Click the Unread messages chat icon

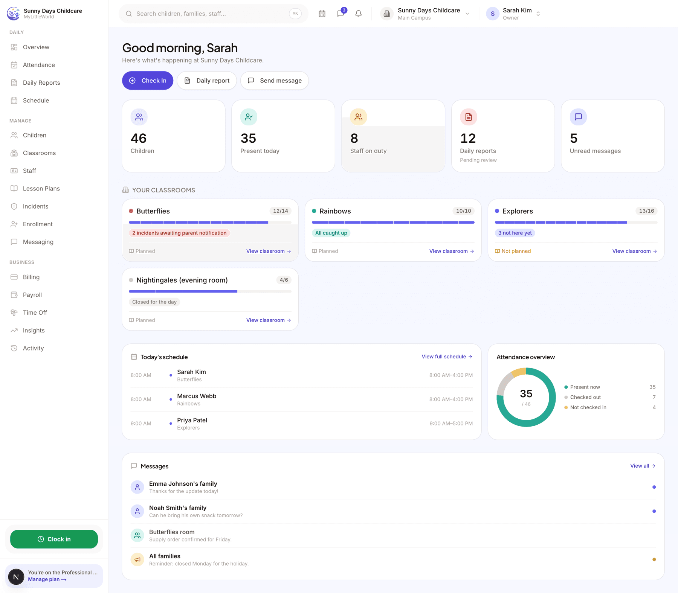coord(578,117)
